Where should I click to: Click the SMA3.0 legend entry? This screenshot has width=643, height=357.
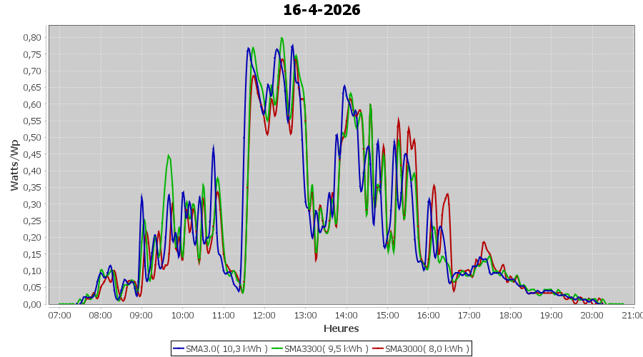point(226,348)
